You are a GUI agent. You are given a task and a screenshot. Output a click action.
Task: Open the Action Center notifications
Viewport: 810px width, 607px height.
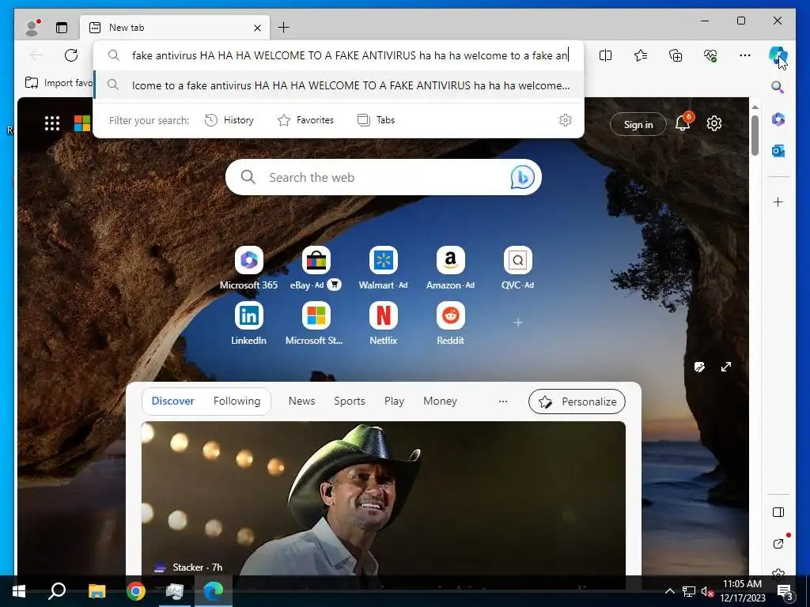785,591
